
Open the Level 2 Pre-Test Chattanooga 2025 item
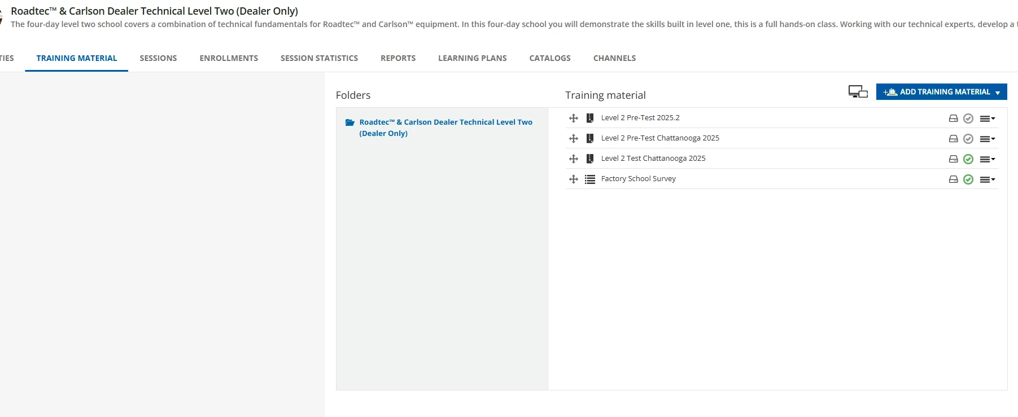click(660, 138)
